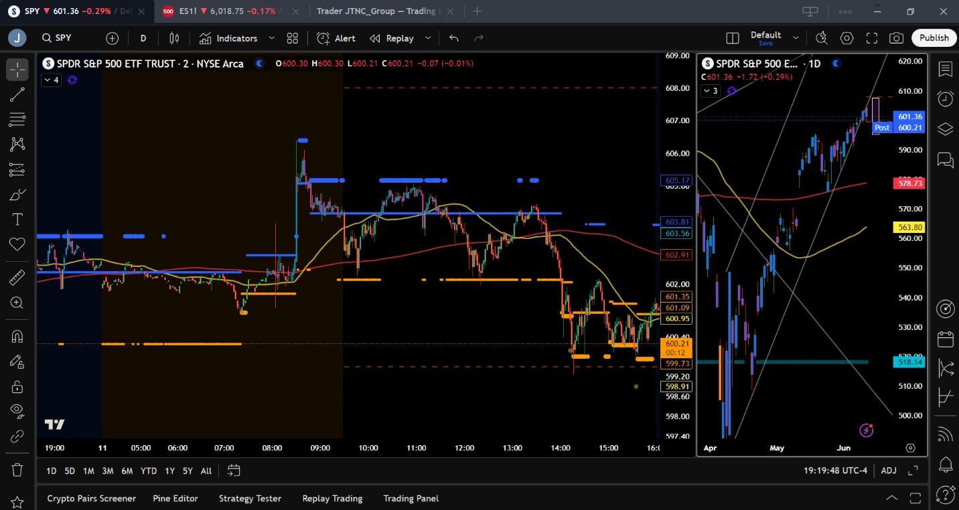The width and height of the screenshot is (959, 510).
Task: Open chart settings hexagon icon
Action: (846, 38)
